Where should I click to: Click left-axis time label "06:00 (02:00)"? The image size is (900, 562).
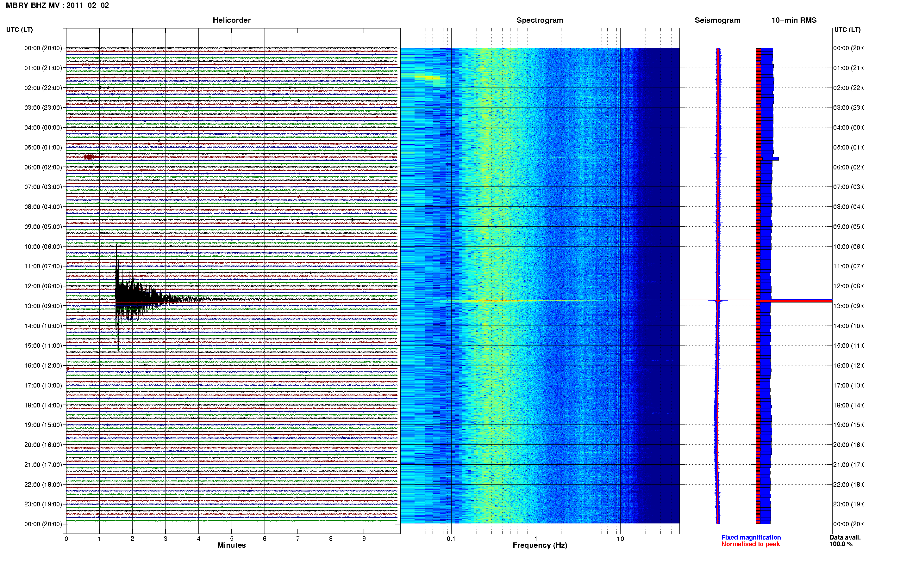[43, 167]
